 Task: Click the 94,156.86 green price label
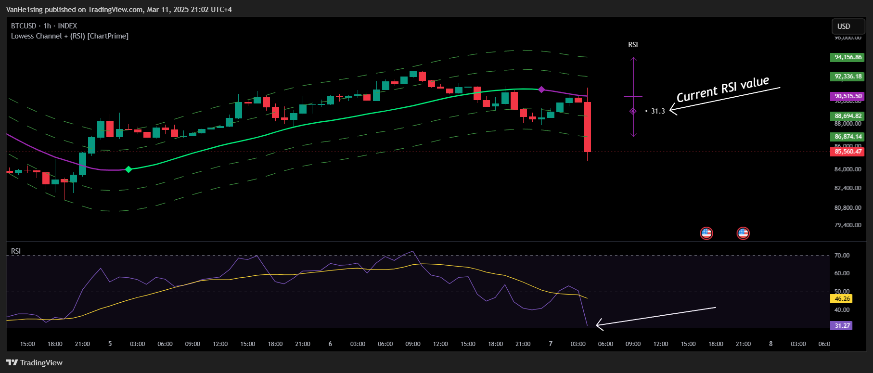(x=847, y=57)
